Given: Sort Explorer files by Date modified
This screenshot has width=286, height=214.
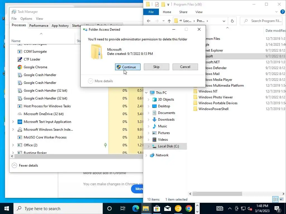Looking at the screenshot, I should coord(275,31).
